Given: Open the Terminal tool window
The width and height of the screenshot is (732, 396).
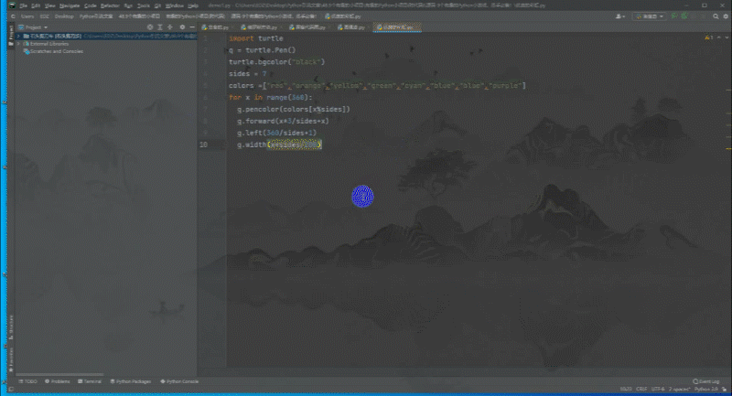Looking at the screenshot, I should pyautogui.click(x=90, y=381).
